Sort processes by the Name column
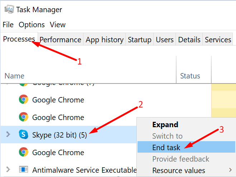Image resolution: width=236 pixels, height=177 pixels. tap(15, 76)
